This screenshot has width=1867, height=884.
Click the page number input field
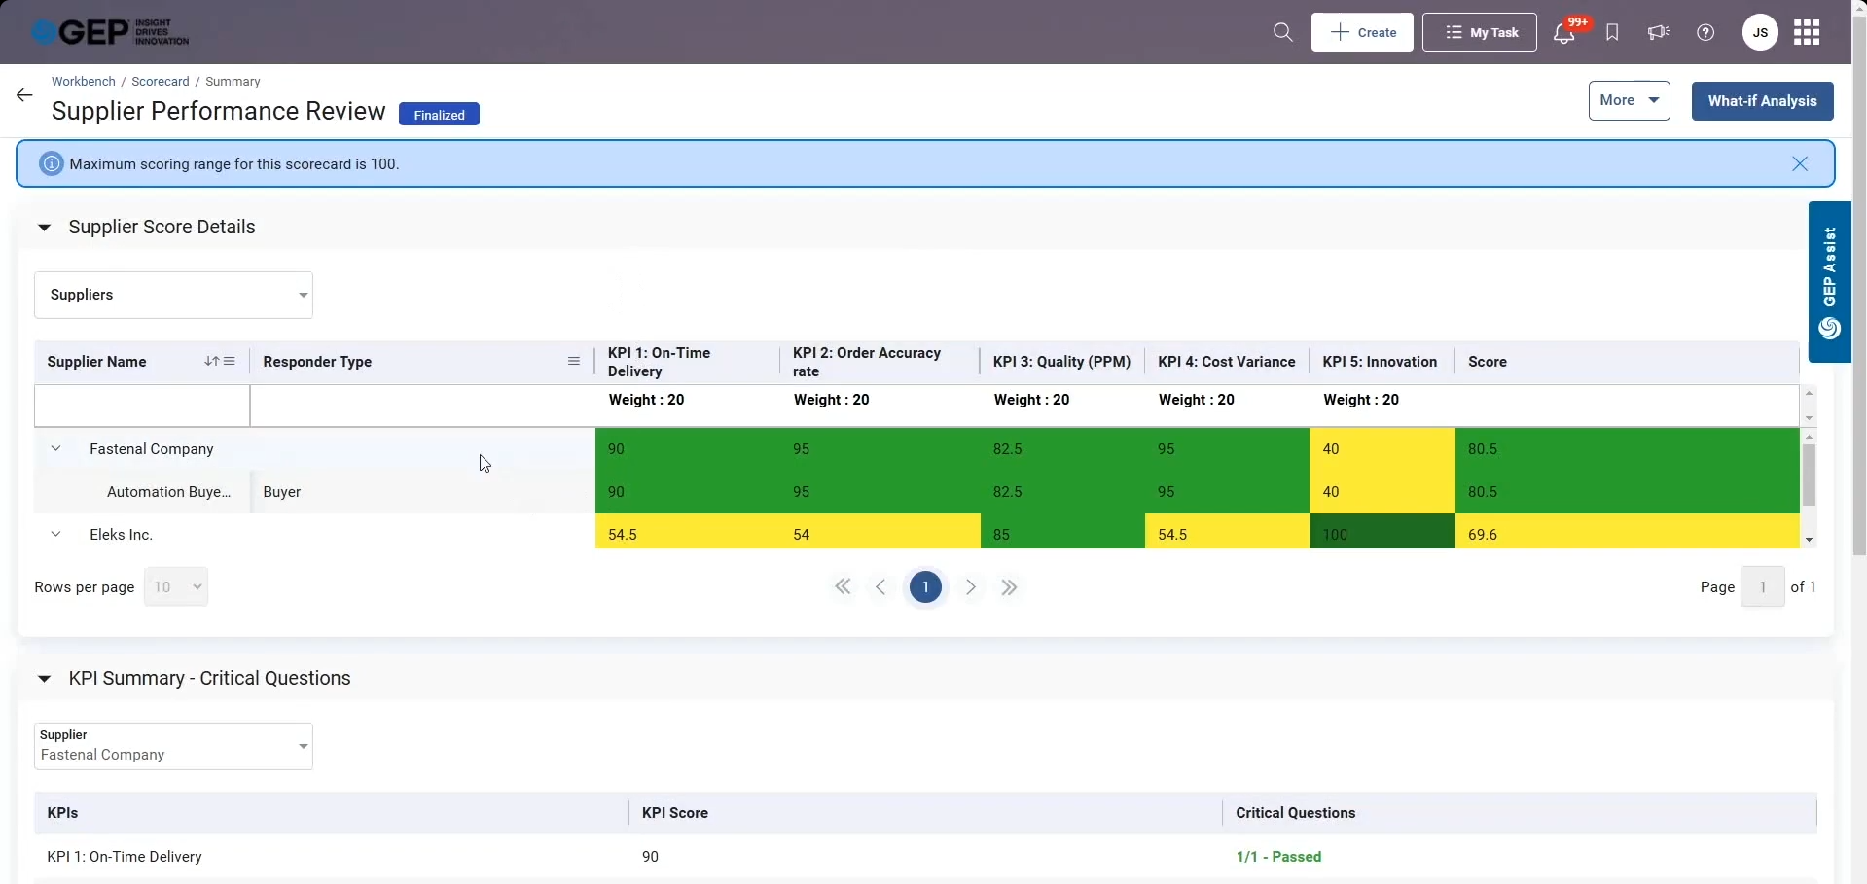tap(1762, 587)
